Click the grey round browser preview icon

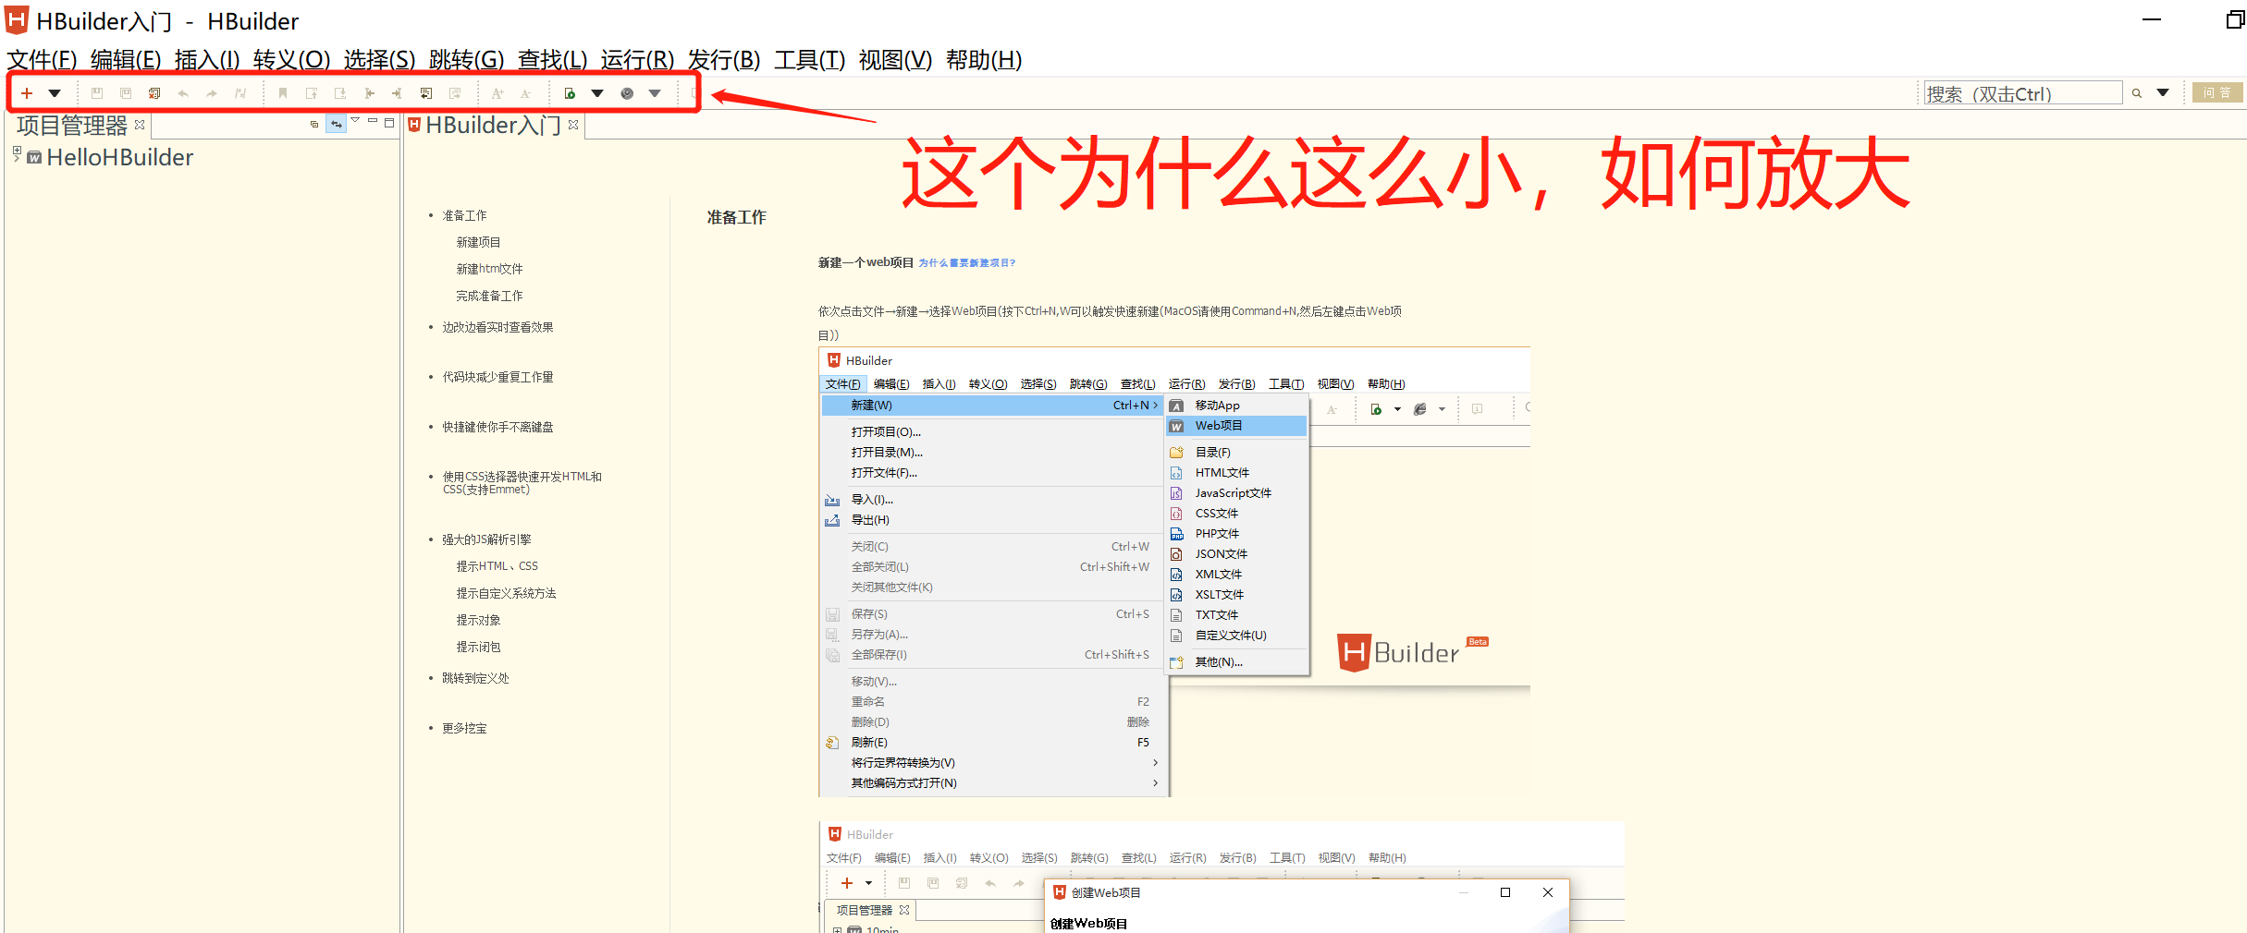coord(627,93)
